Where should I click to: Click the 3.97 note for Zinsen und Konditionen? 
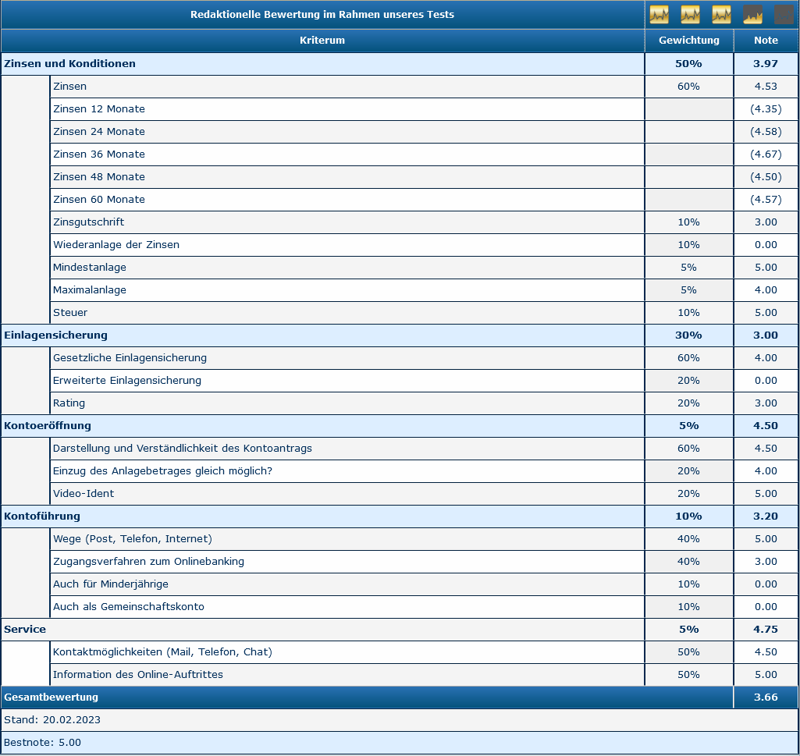click(766, 64)
